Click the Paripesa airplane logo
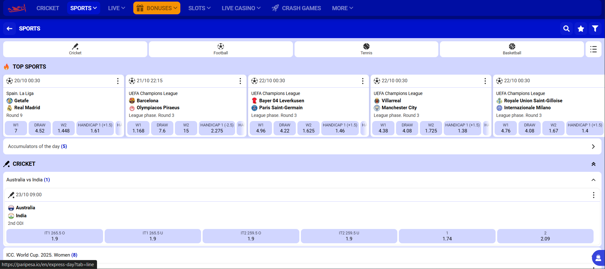The width and height of the screenshot is (605, 269). pyautogui.click(x=17, y=8)
